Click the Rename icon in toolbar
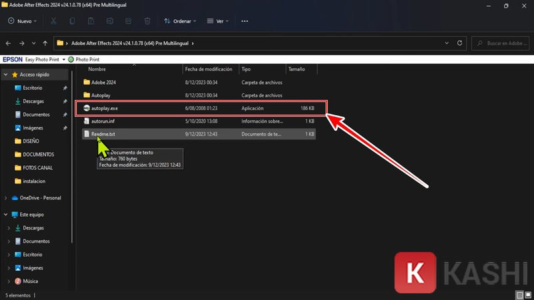 coord(109,21)
